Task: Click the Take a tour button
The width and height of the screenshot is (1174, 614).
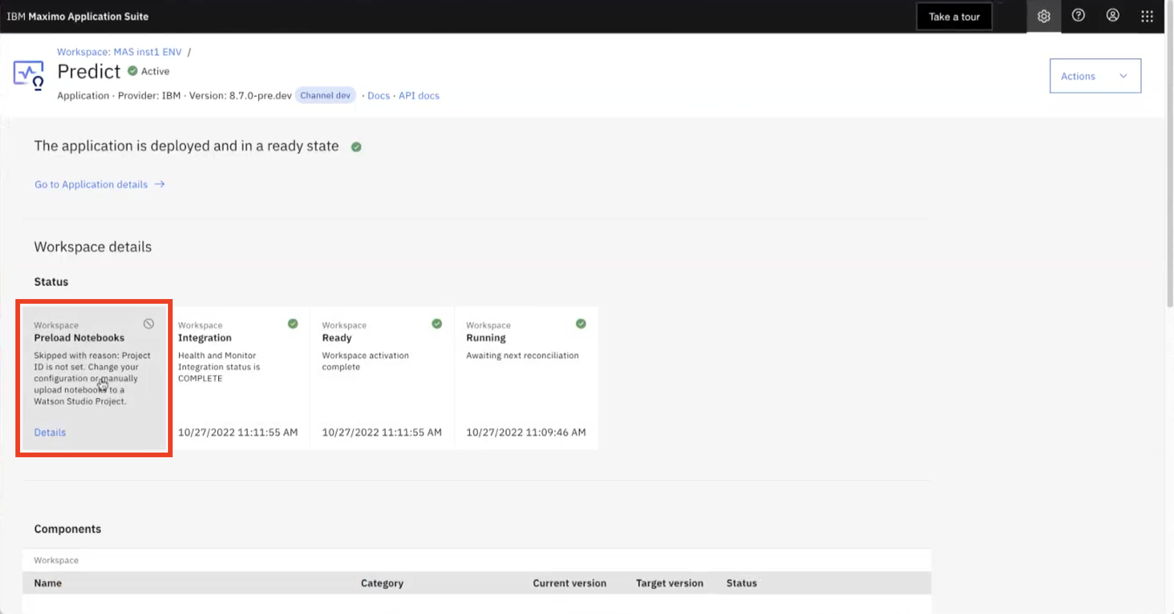Action: pyautogui.click(x=954, y=17)
